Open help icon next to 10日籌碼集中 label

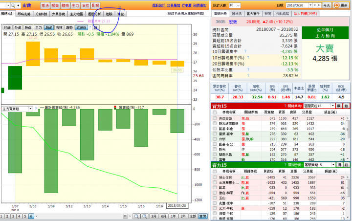245,51
